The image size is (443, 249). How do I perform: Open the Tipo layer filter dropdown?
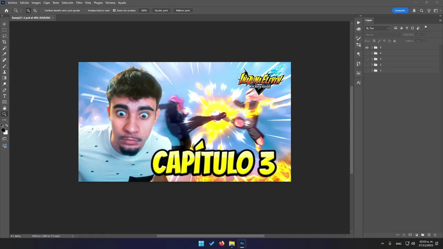[377, 28]
